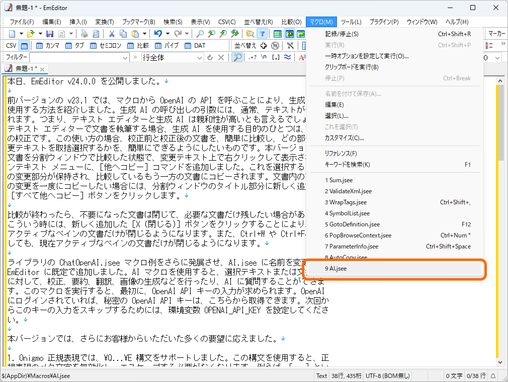Screen dimensions: 508x382
Task: Switch the CSV delimiter to セミコロン
Action: tap(109, 46)
